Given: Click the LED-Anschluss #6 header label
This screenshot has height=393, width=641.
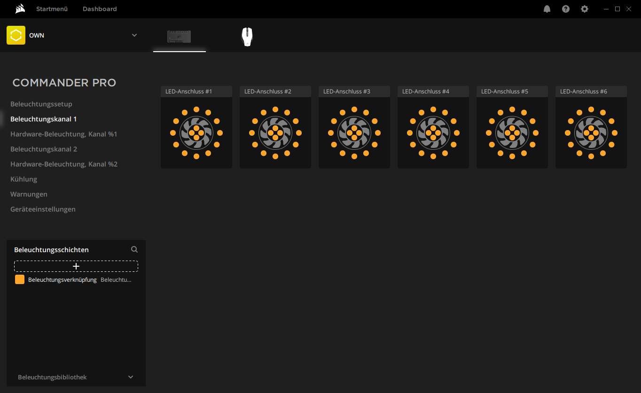Looking at the screenshot, I should [584, 92].
